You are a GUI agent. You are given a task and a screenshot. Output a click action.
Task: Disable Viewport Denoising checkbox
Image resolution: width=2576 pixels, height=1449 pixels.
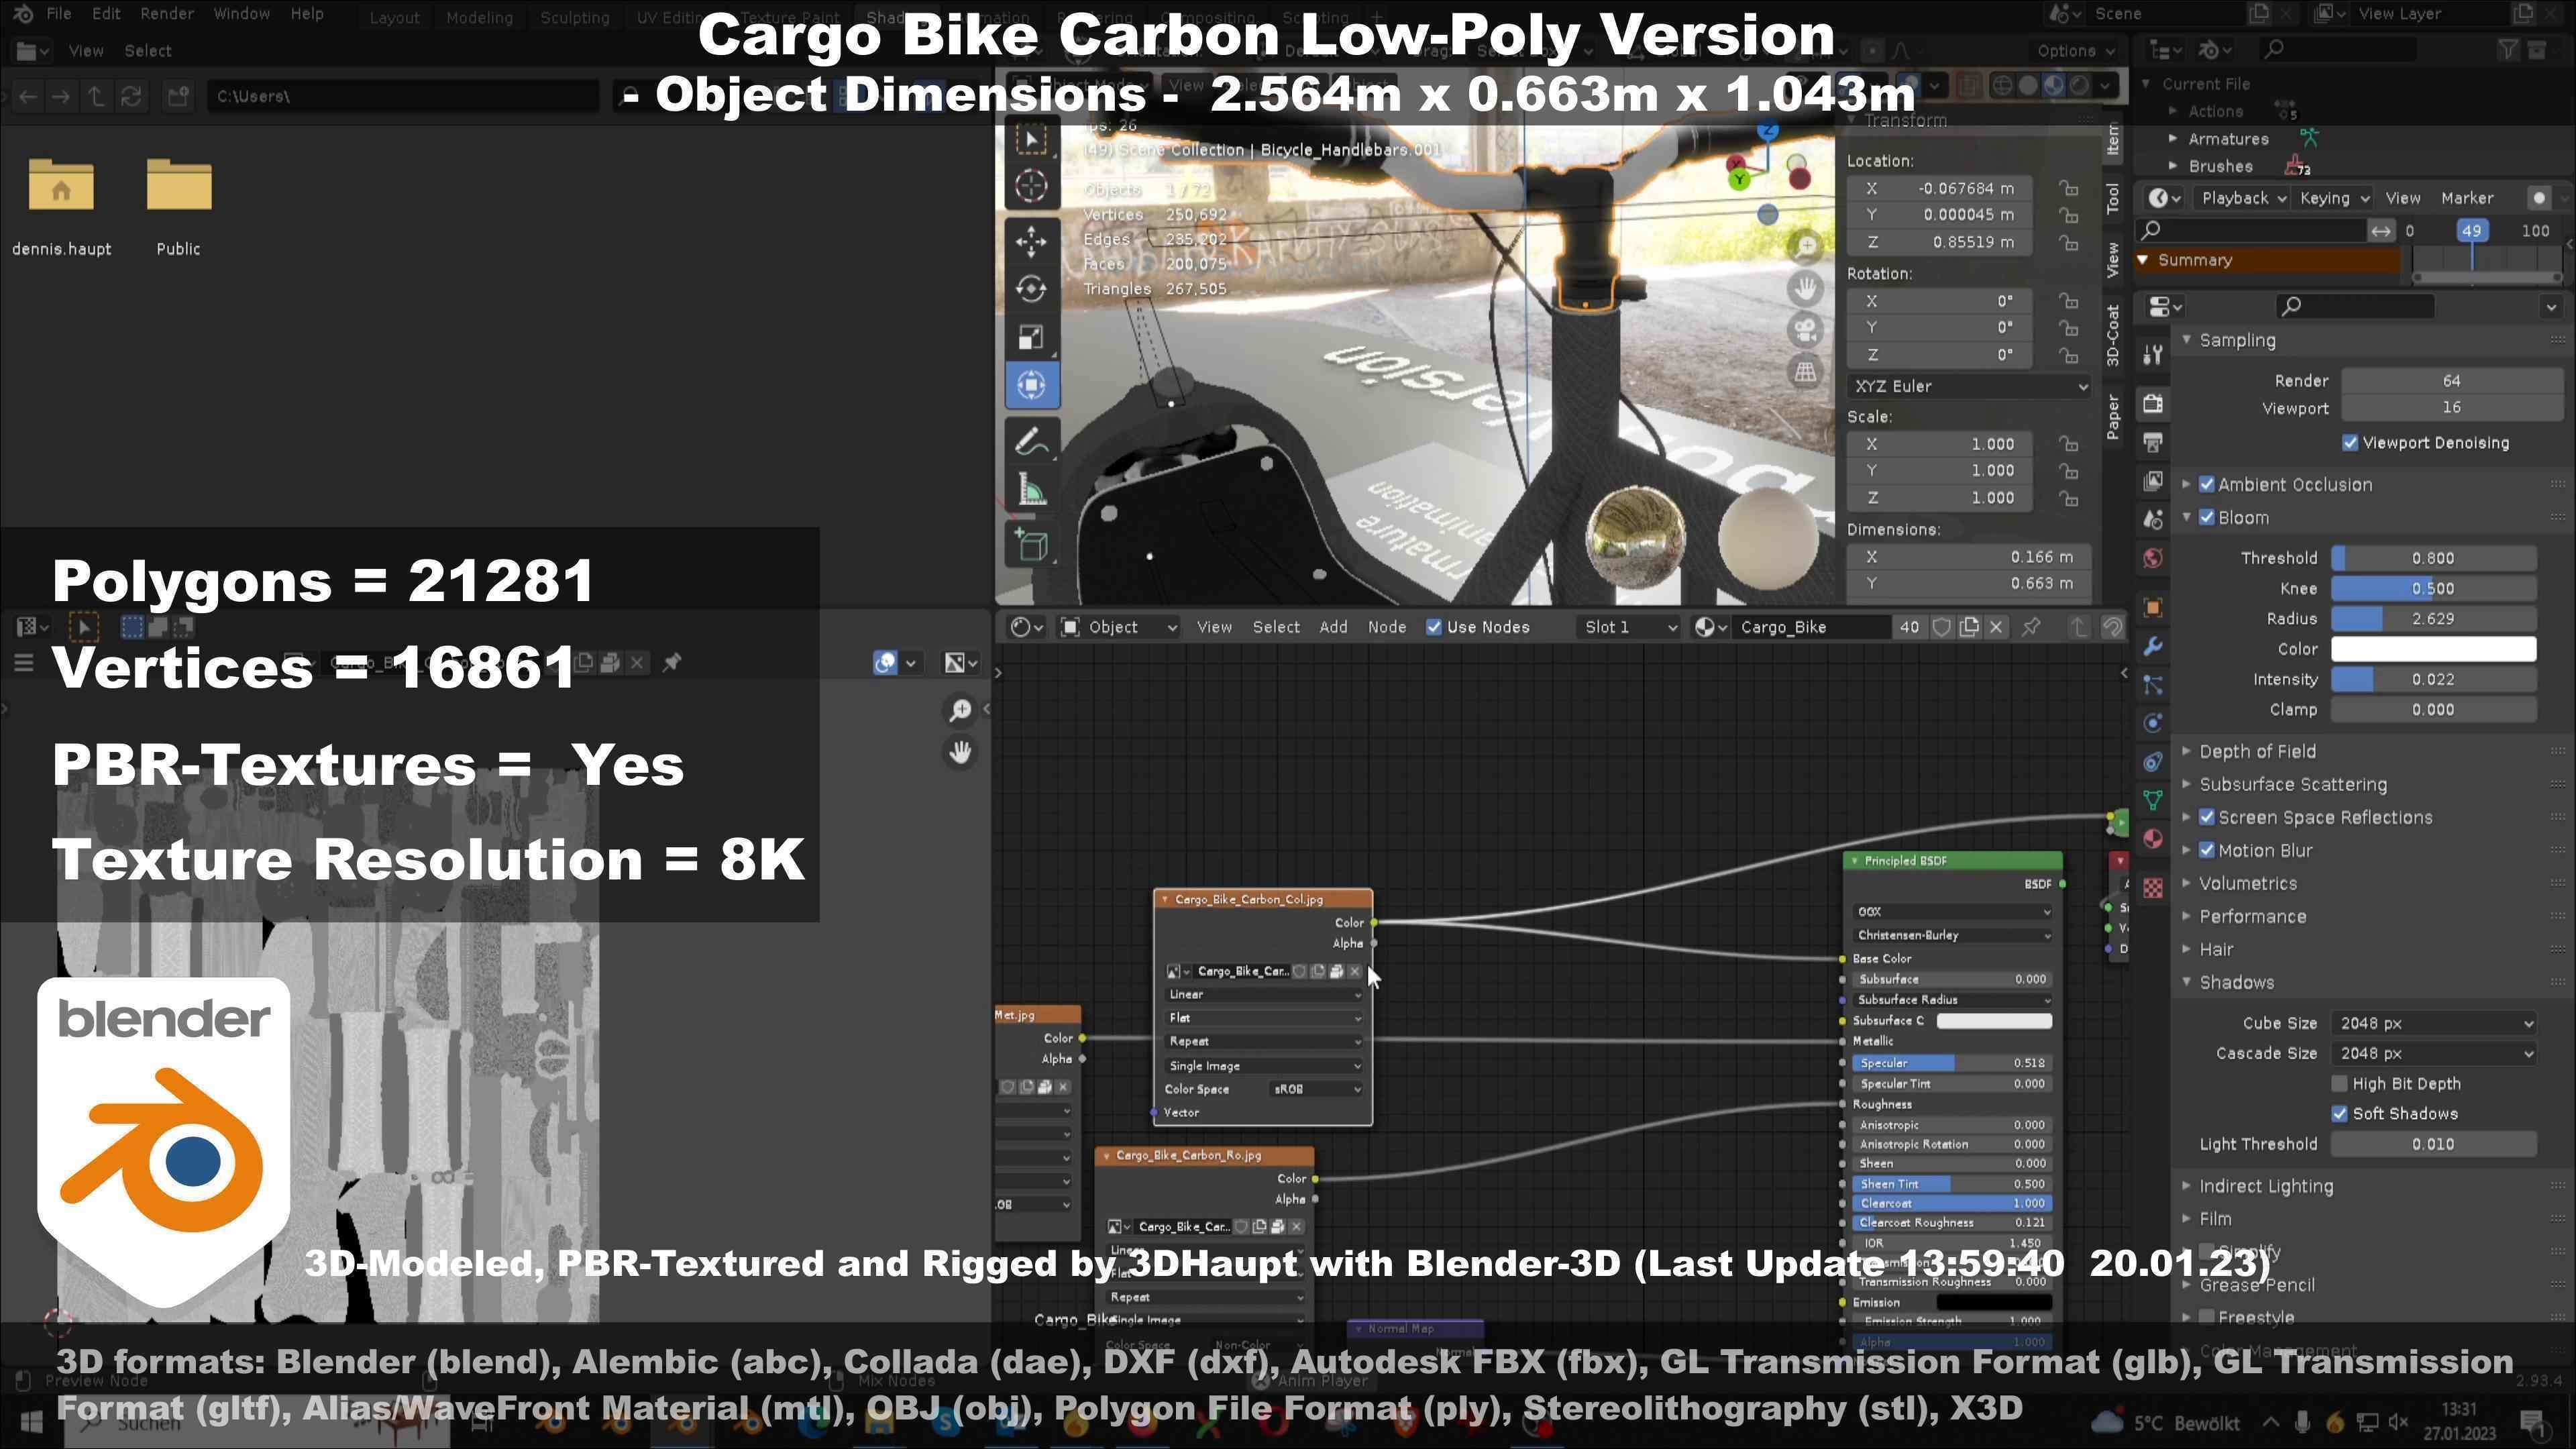2350,443
